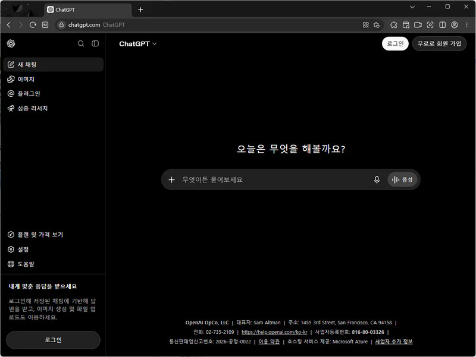The width and height of the screenshot is (476, 357).
Task: Click the QR/apps grid icon in address bar
Action: coord(366,25)
